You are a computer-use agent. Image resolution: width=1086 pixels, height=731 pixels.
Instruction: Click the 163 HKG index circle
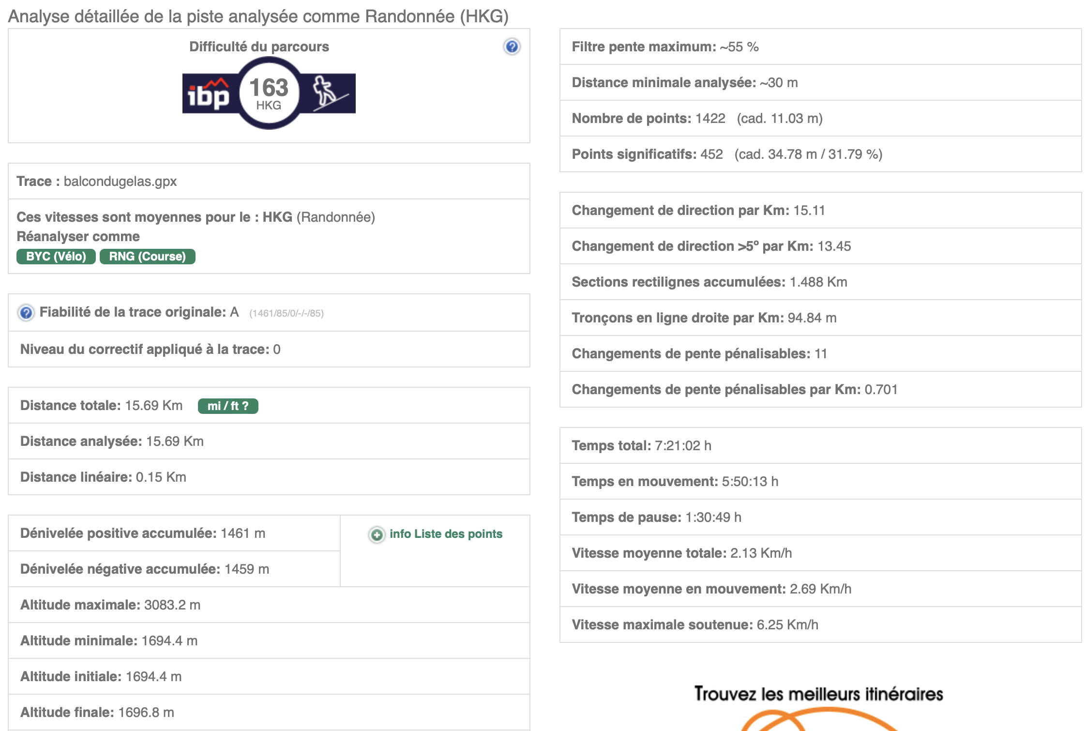point(269,93)
